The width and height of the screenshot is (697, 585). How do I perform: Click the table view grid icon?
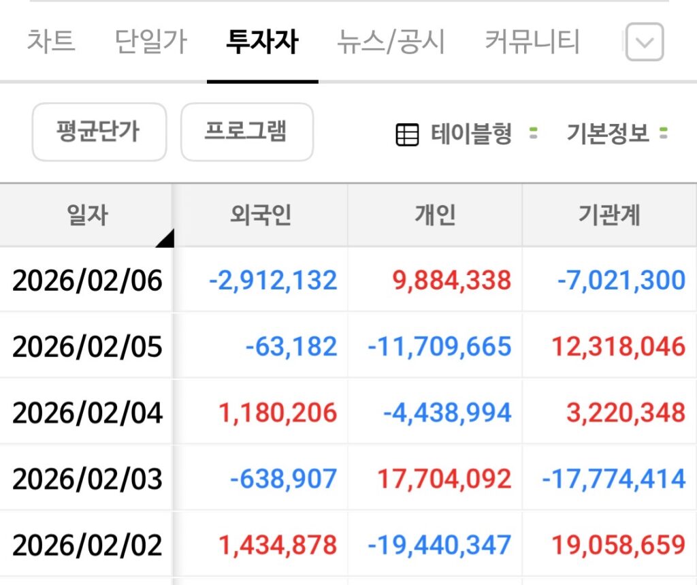(x=407, y=135)
